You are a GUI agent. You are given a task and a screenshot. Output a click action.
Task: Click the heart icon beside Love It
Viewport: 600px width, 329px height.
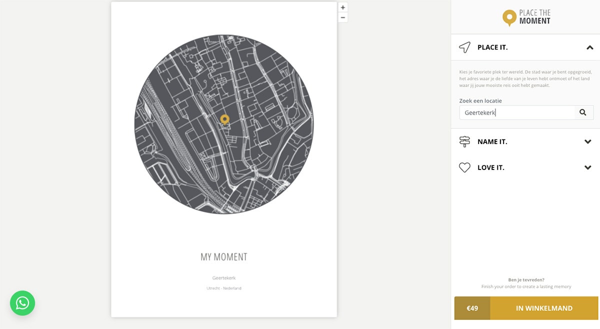tap(465, 167)
